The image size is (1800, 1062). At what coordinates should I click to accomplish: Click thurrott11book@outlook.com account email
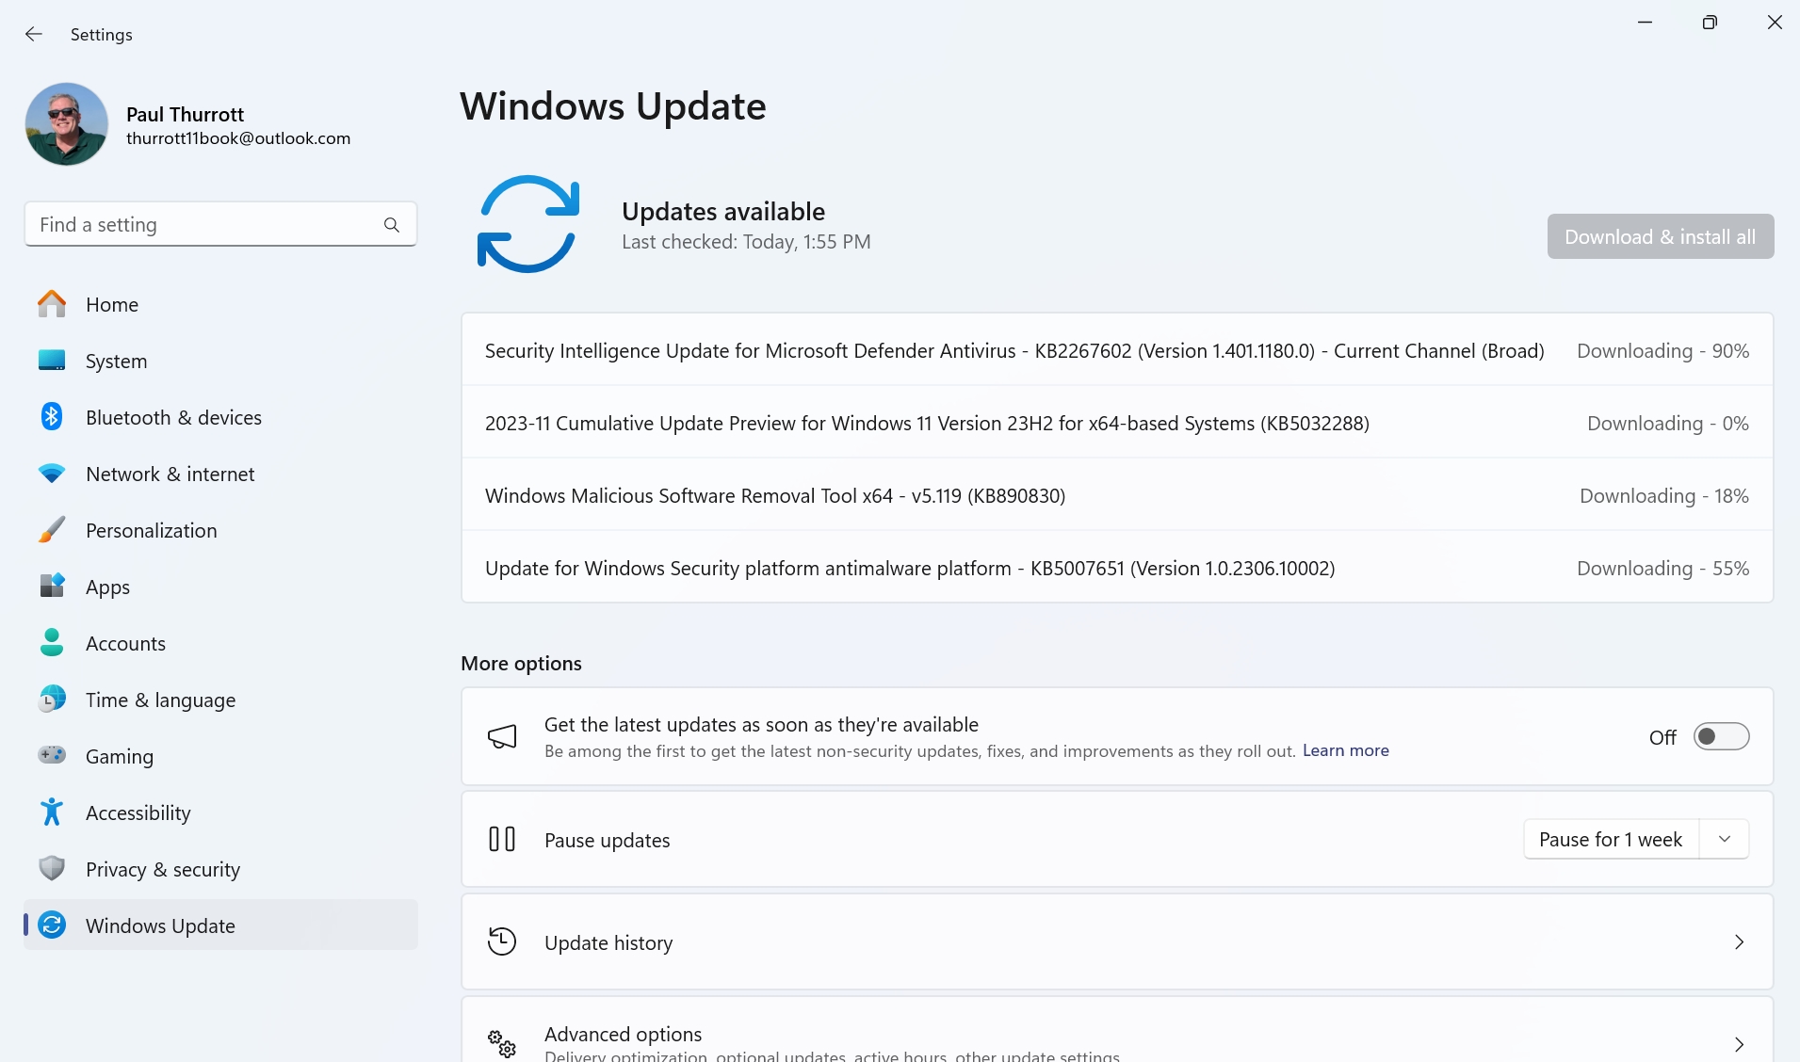[238, 138]
